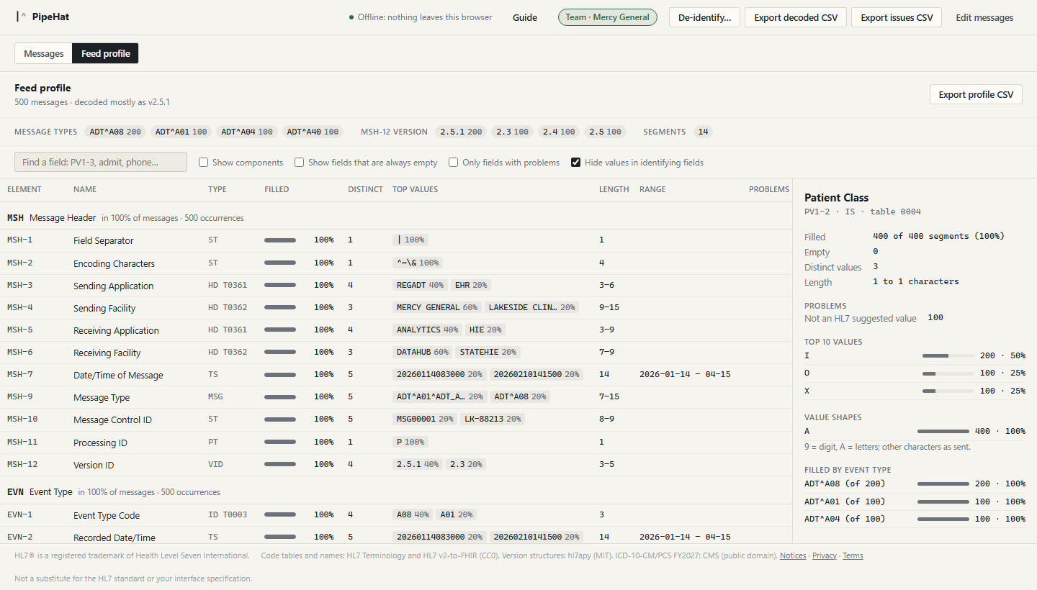Viewport: 1037px width, 590px height.
Task: Open the De-identify dialog
Action: [x=704, y=17]
